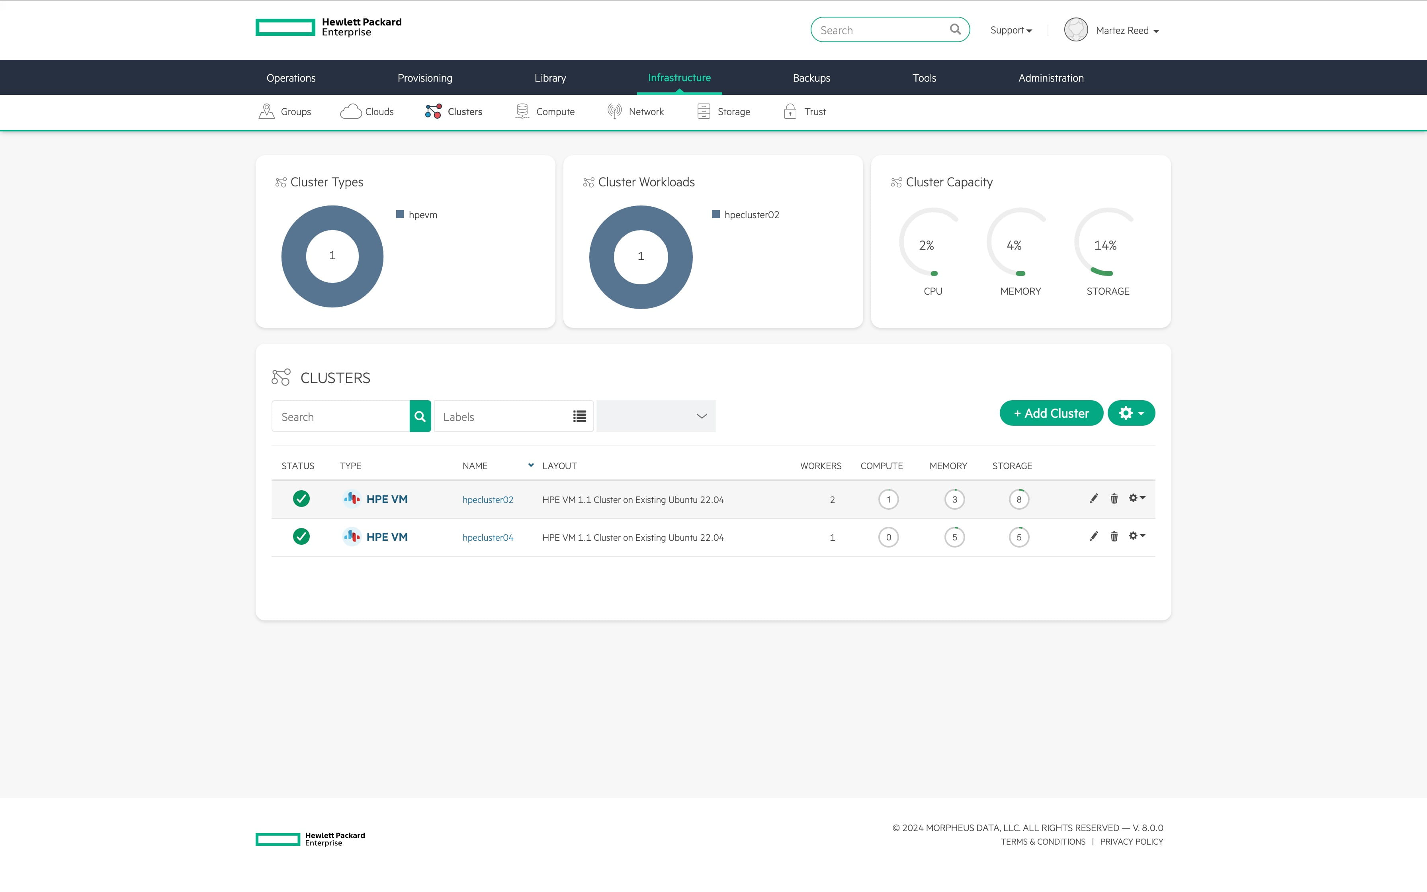This screenshot has height=892, width=1427.
Task: Click the Storage icon in the subnav
Action: 704,111
